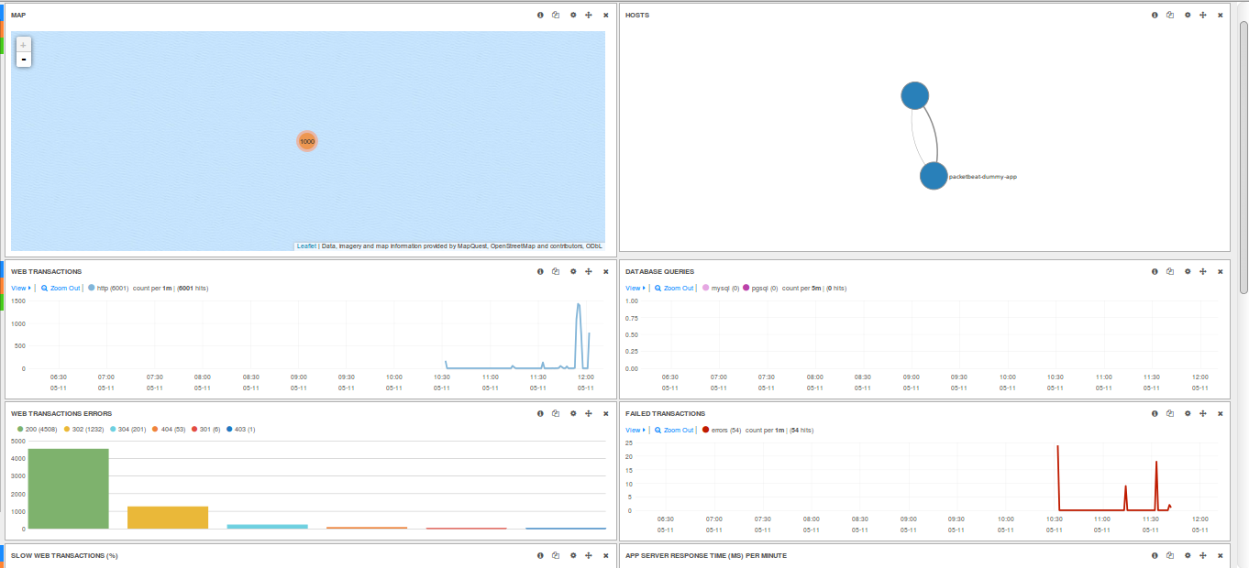Remove the Failed Transactions panel
This screenshot has width=1249, height=568.
1220,413
